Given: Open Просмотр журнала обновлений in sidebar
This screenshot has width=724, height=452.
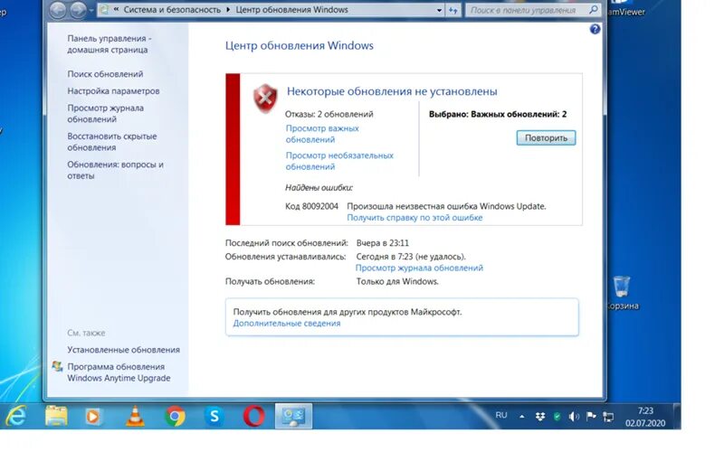Looking at the screenshot, I should click(105, 114).
